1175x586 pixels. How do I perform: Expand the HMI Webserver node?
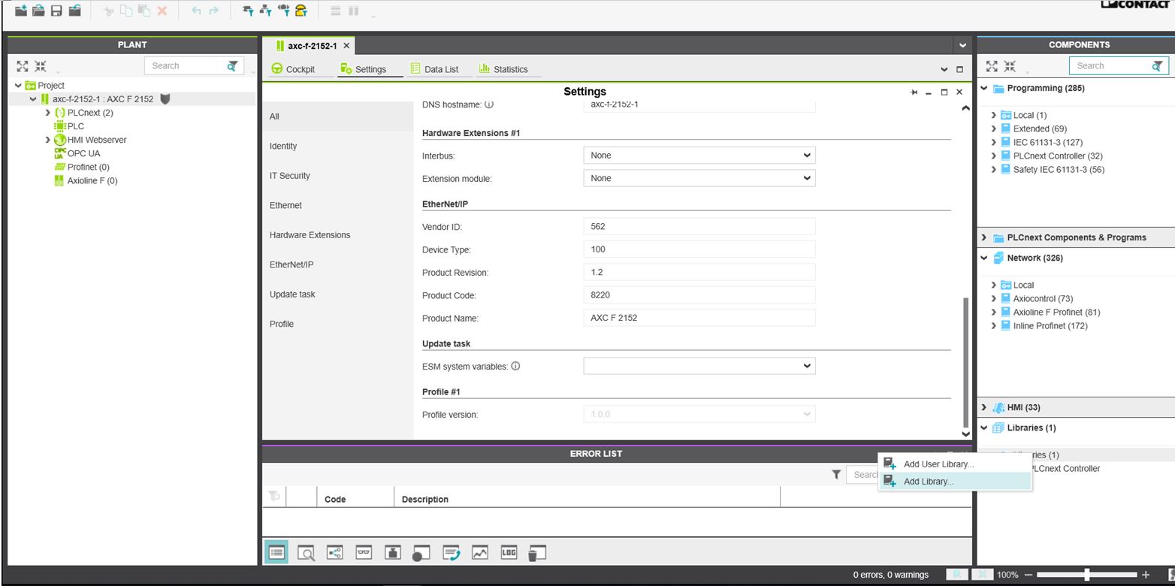coord(48,140)
